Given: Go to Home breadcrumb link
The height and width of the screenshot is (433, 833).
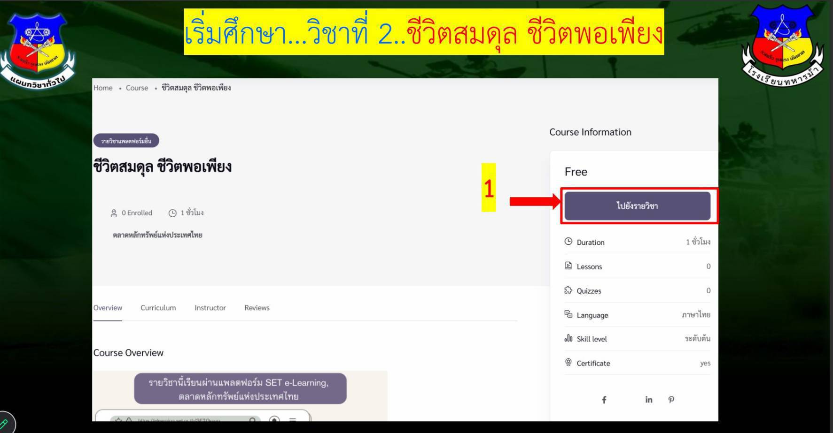Looking at the screenshot, I should click(x=103, y=88).
